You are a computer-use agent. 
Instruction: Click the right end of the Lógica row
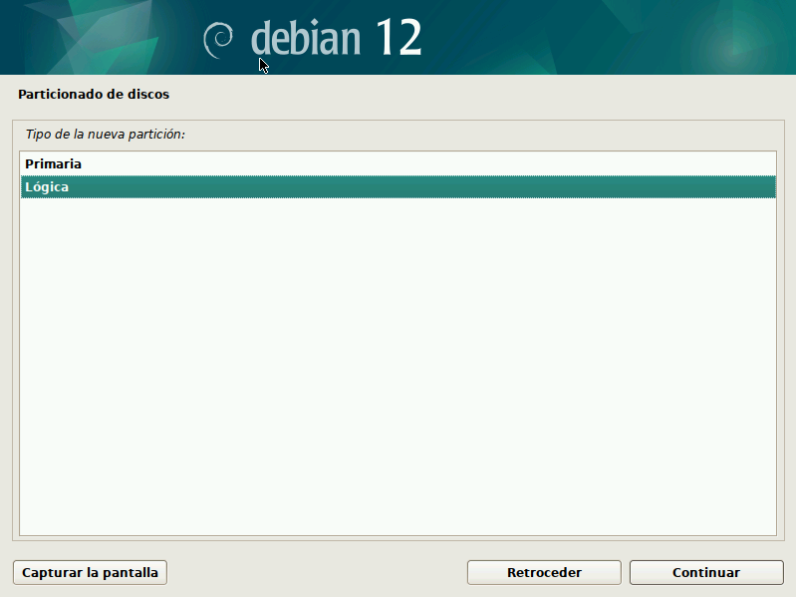[737, 187]
